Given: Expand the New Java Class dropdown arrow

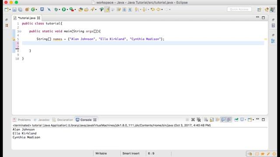Looking at the screenshot, I should [36, 10].
